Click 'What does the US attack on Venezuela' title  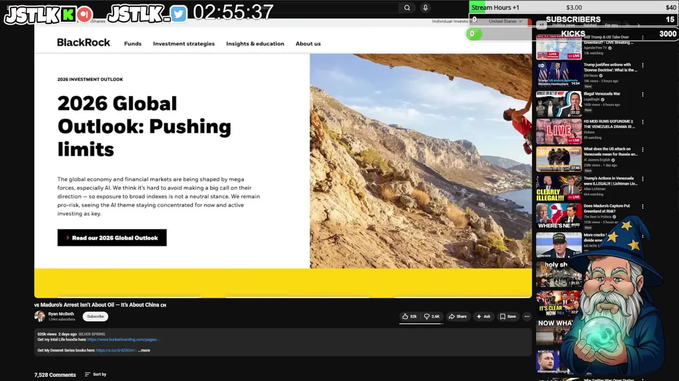(x=611, y=151)
